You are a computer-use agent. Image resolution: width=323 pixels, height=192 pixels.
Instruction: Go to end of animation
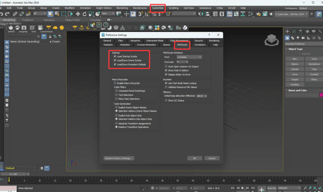253,188
